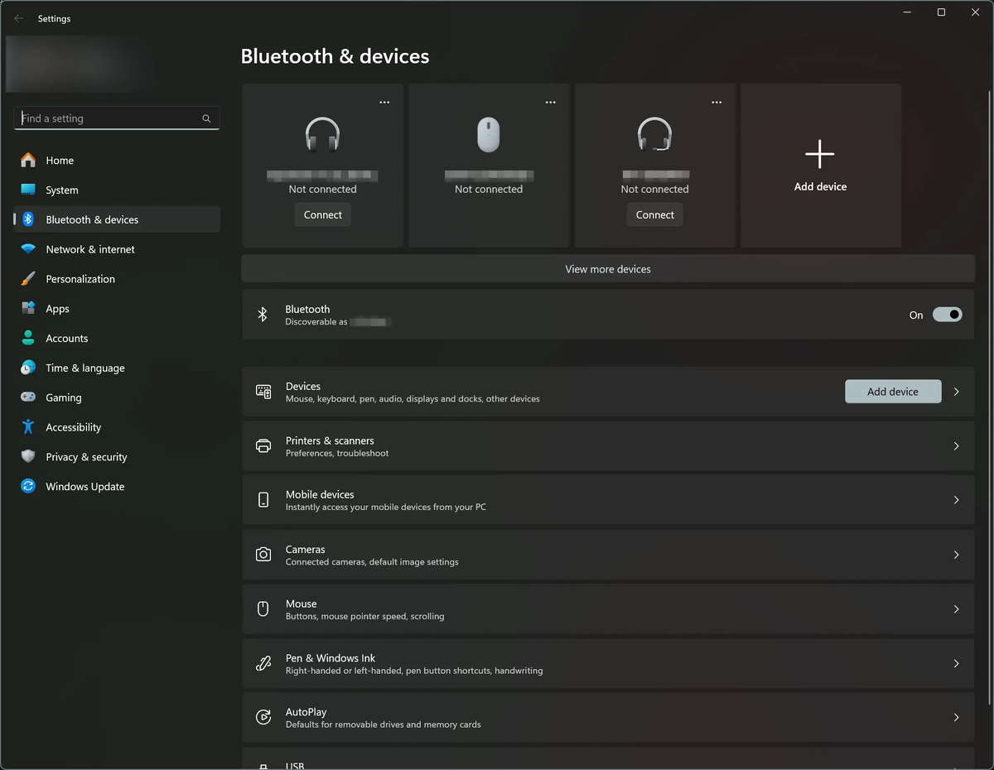994x770 pixels.
Task: Click the Find a setting search box
Action: (x=117, y=118)
